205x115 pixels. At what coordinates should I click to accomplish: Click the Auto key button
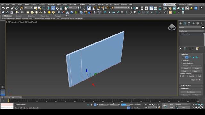pos(171,104)
